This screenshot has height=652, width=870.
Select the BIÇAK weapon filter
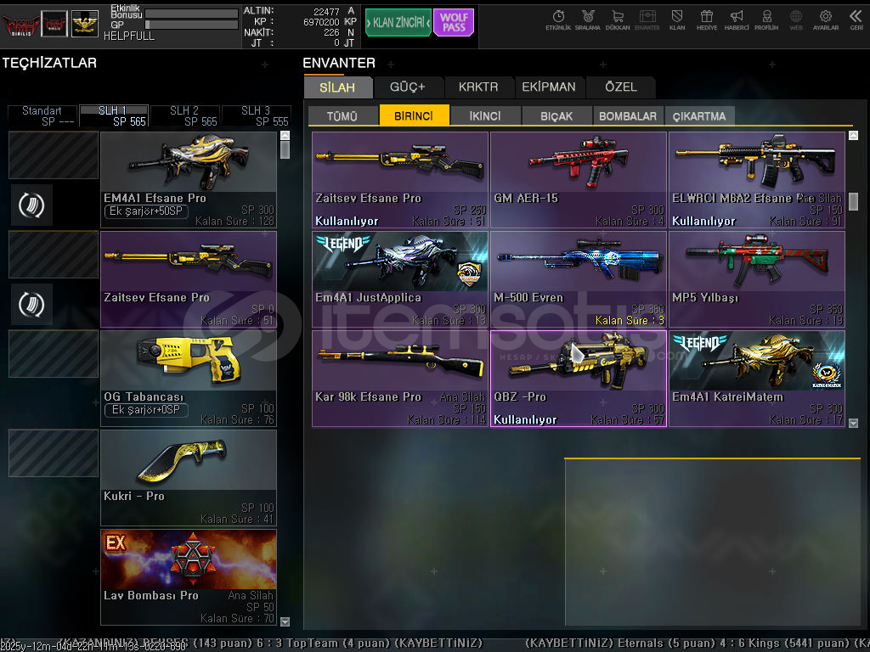coord(556,115)
